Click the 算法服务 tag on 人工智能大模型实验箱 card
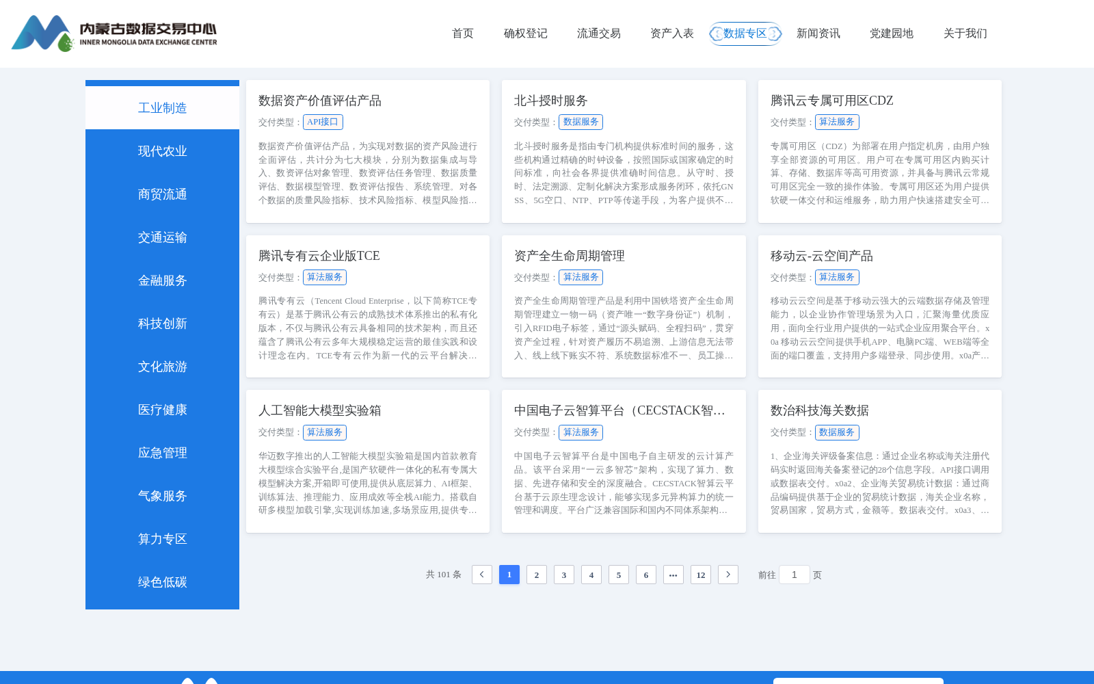 tap(325, 432)
